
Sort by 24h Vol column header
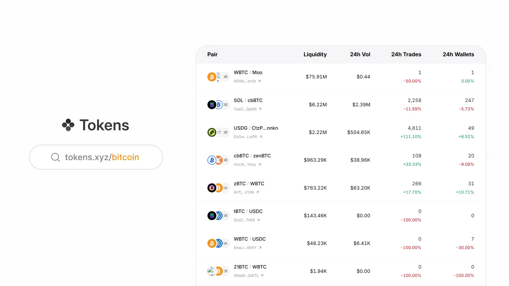(x=360, y=54)
